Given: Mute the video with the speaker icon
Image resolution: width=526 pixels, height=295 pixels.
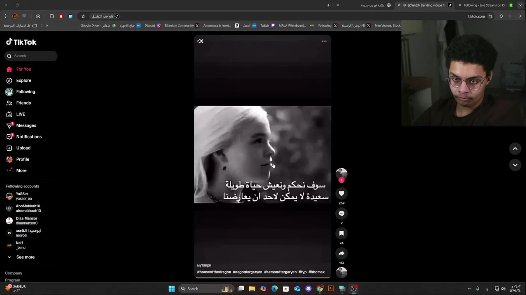Looking at the screenshot, I should coord(200,41).
